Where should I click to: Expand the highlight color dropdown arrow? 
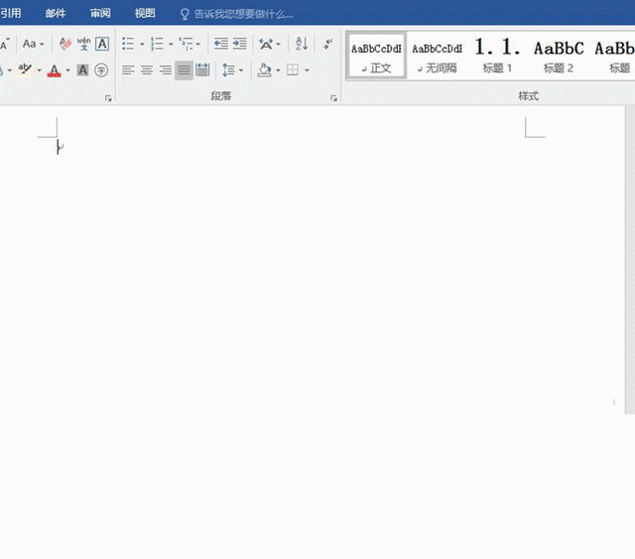click(40, 70)
